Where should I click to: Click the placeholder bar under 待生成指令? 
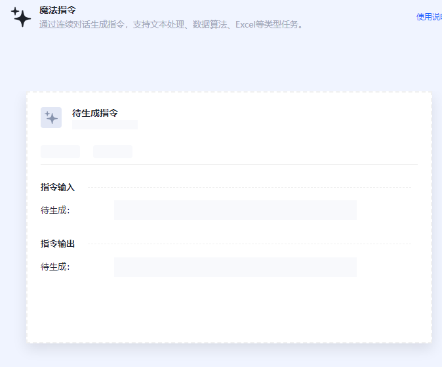click(x=105, y=125)
